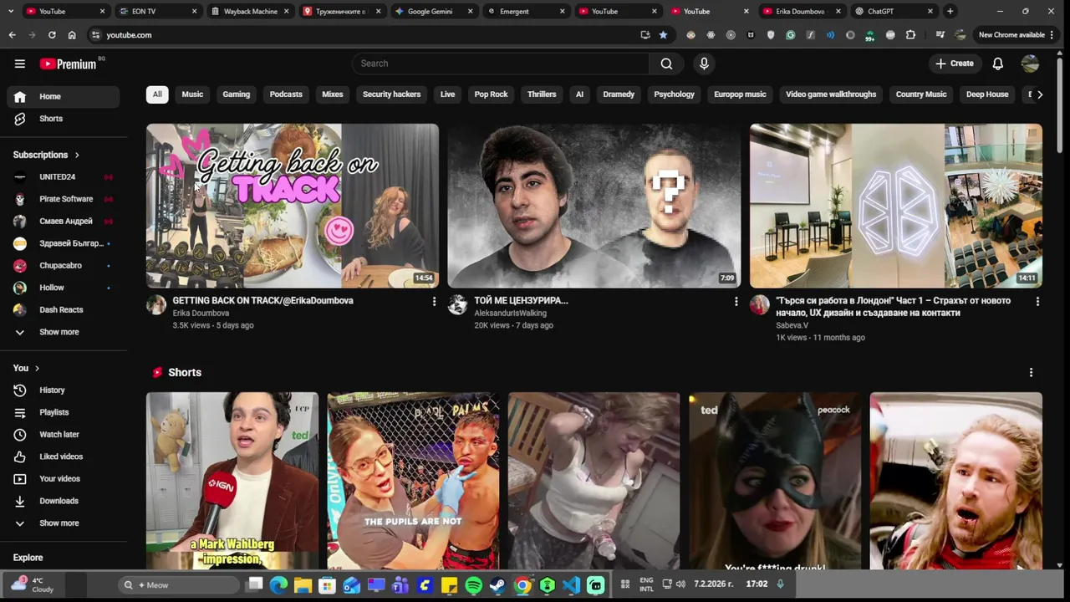The image size is (1070, 602).
Task: Open Your videos
Action: [64, 479]
